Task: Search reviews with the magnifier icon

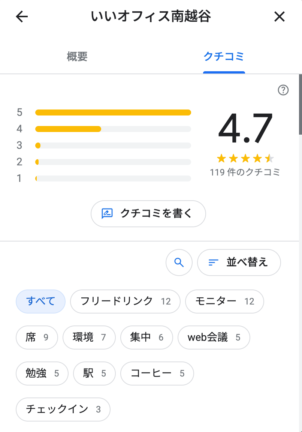Action: pos(179,262)
